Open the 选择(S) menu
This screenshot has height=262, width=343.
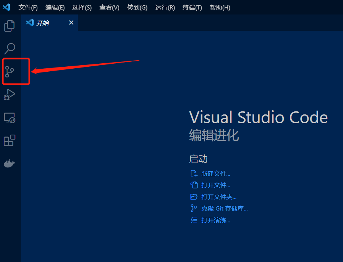82,8
